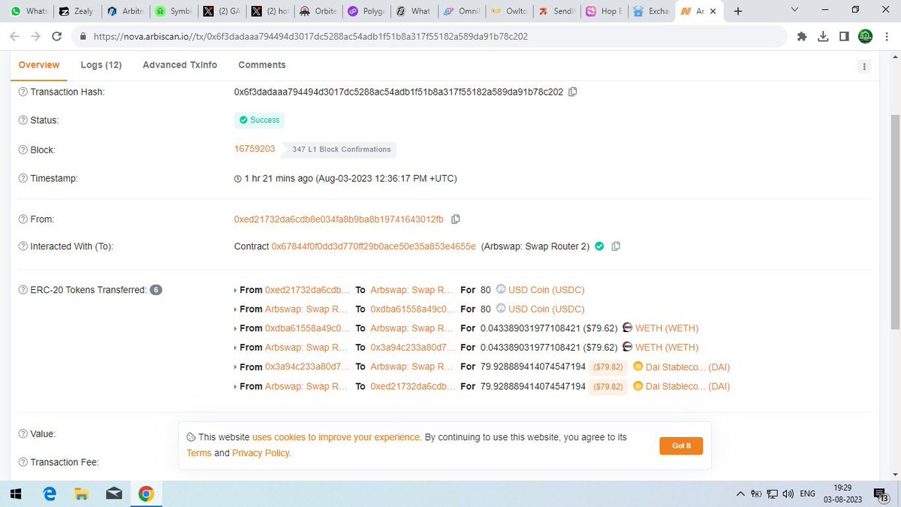This screenshot has width=901, height=507.
Task: Click help icon beside Value
Action: [x=23, y=434]
